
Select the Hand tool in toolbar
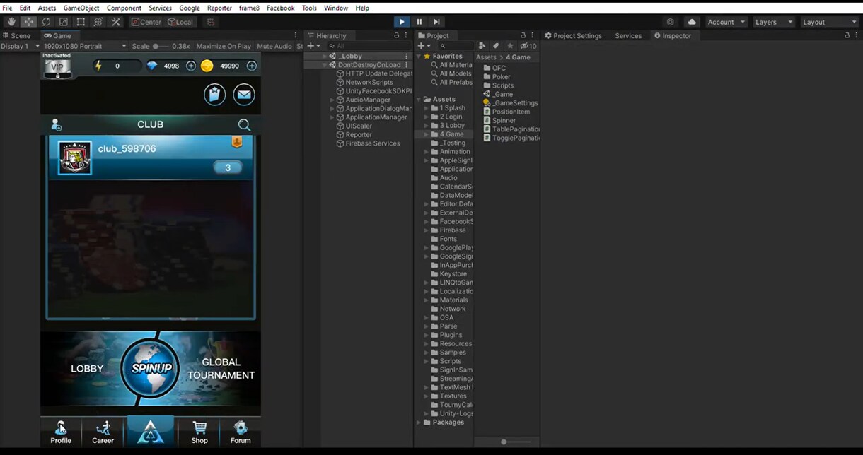click(x=11, y=22)
